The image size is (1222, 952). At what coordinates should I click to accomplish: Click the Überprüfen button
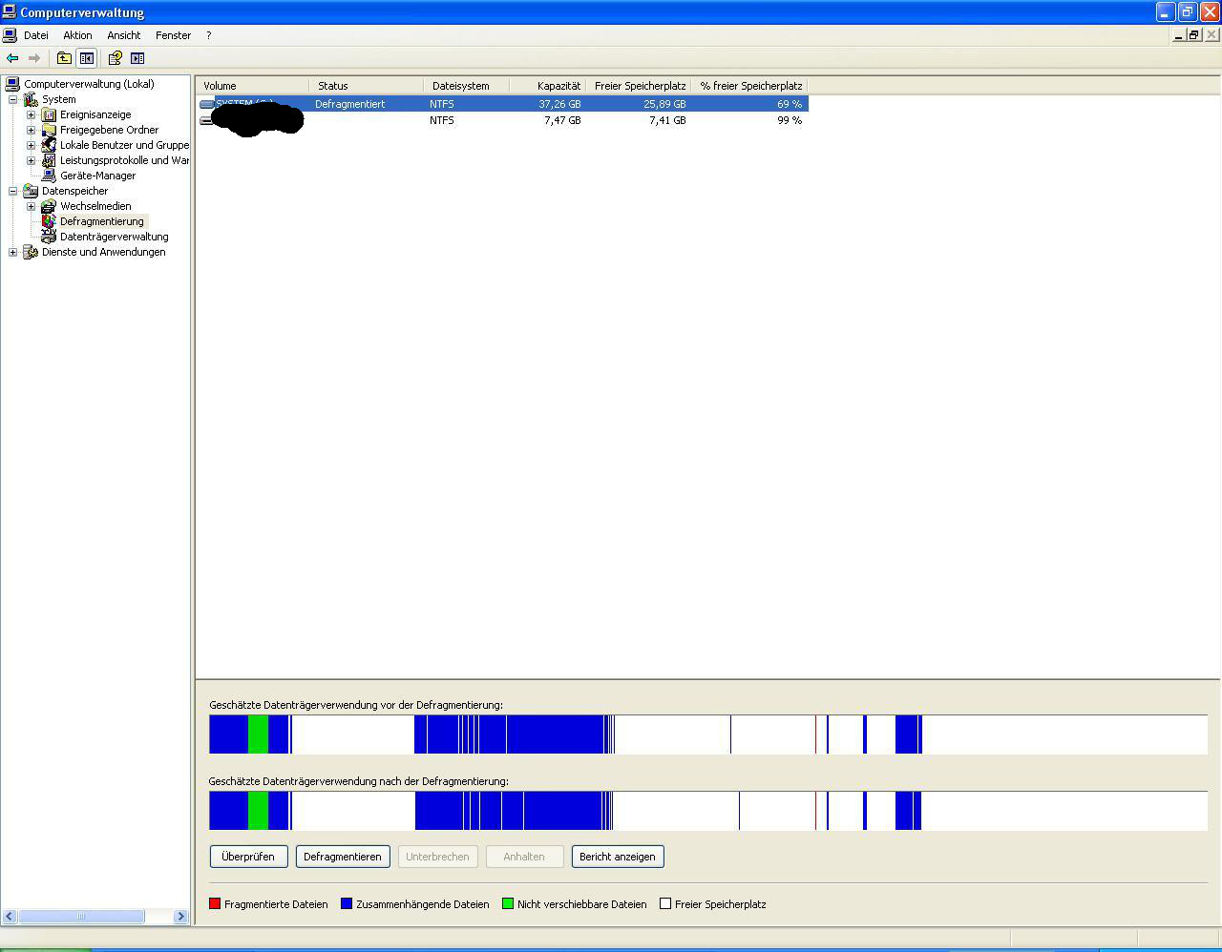coord(248,857)
